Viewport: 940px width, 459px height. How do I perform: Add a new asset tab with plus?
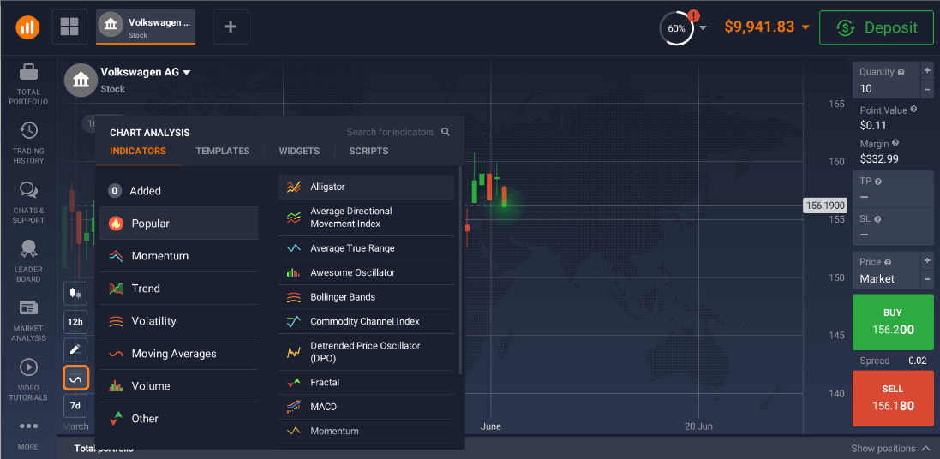(x=231, y=27)
